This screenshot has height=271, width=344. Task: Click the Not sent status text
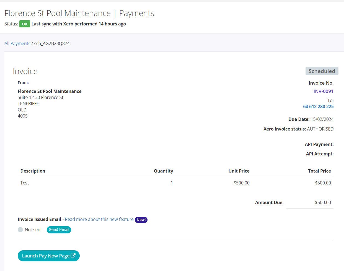coord(33,230)
